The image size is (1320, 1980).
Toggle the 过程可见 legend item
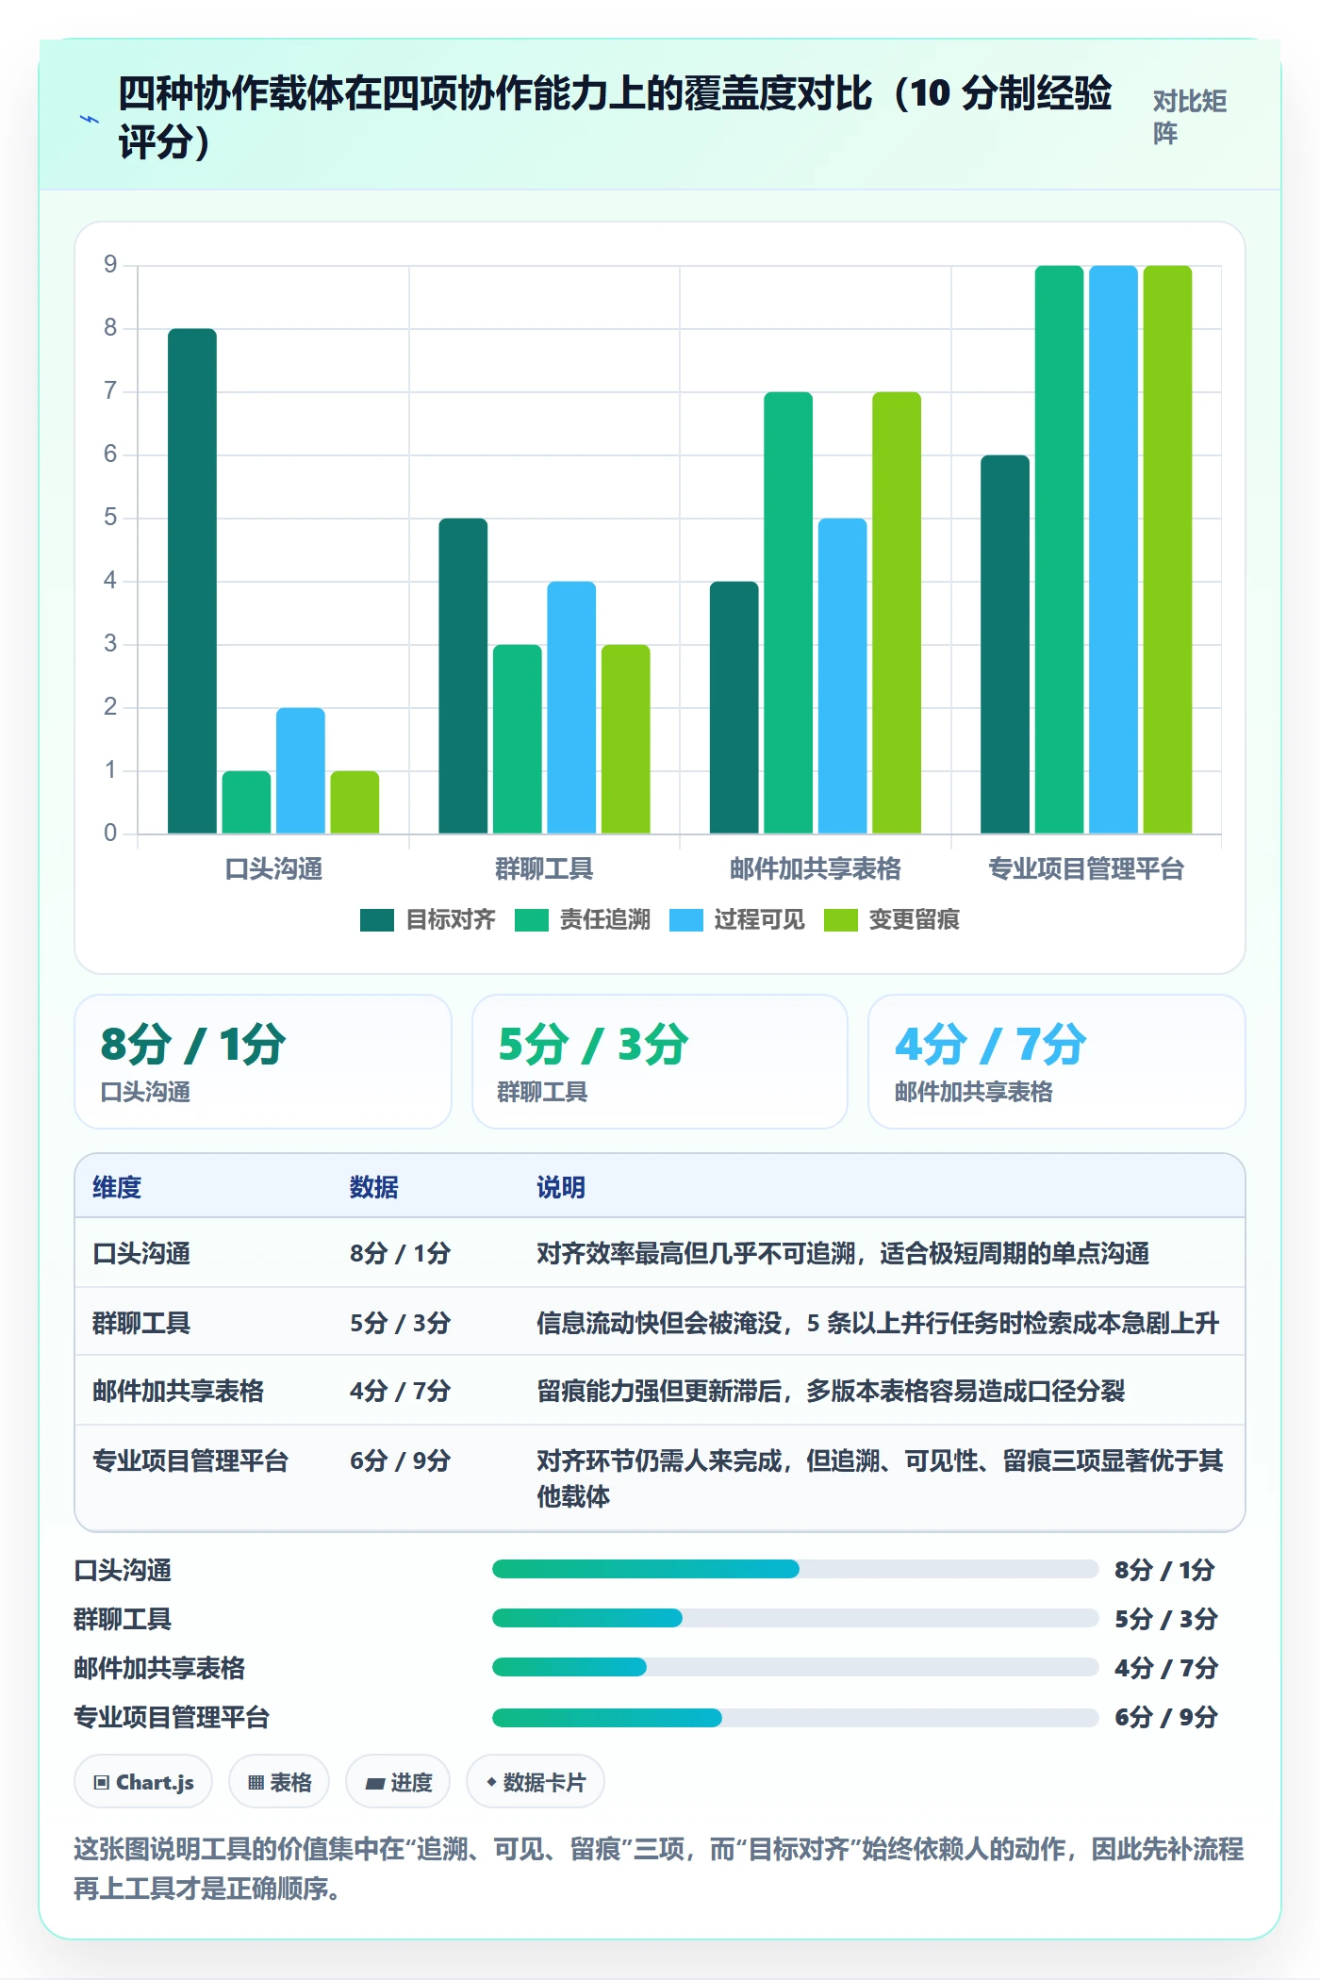736,920
